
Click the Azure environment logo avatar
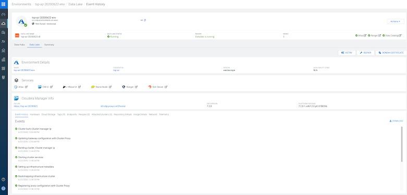(x=21, y=21)
